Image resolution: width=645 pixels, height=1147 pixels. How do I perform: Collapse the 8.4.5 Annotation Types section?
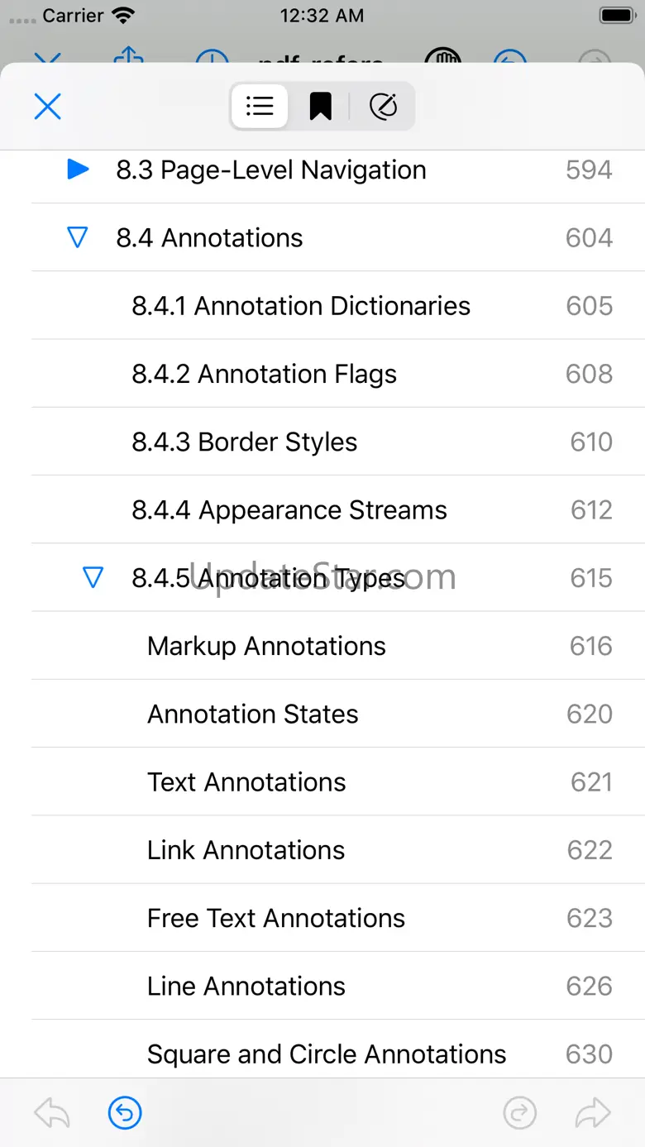coord(93,577)
